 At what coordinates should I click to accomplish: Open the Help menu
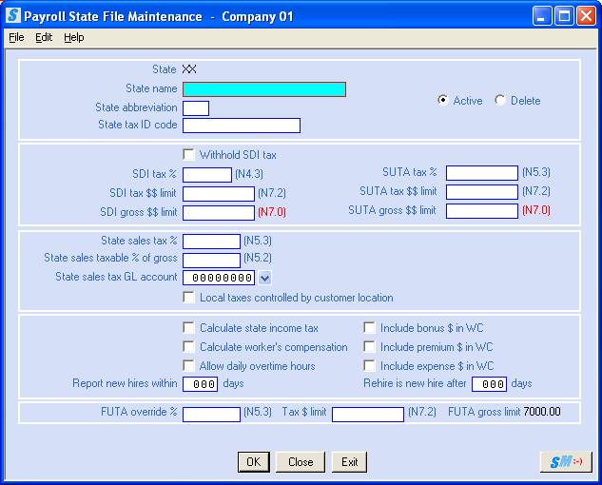click(x=74, y=37)
